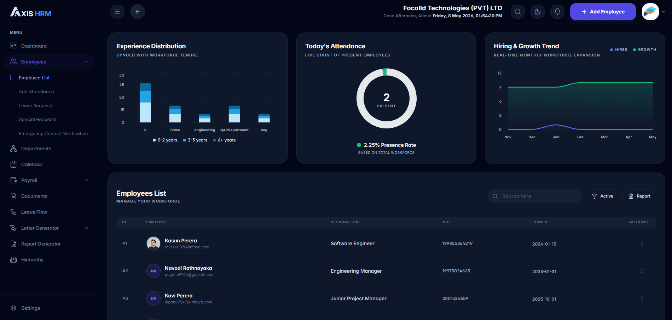The height and width of the screenshot is (320, 672).
Task: Click the Departments icon
Action: [x=13, y=149]
